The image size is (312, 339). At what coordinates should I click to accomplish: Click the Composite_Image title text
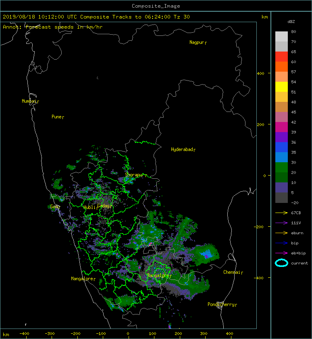(156, 6)
